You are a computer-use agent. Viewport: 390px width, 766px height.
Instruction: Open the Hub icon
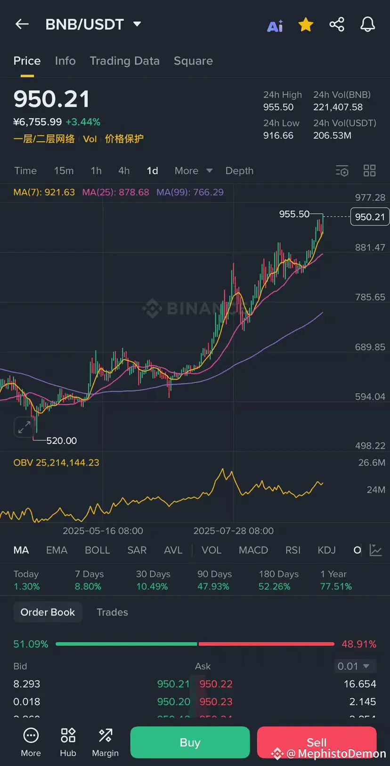coord(68,742)
